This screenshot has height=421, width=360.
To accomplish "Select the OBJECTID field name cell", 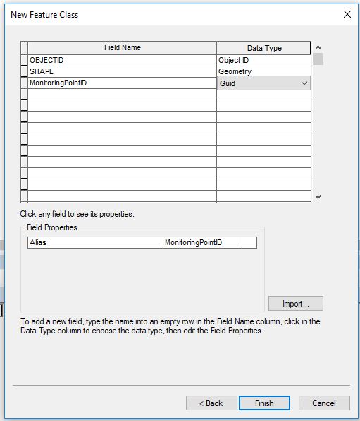I will point(122,61).
